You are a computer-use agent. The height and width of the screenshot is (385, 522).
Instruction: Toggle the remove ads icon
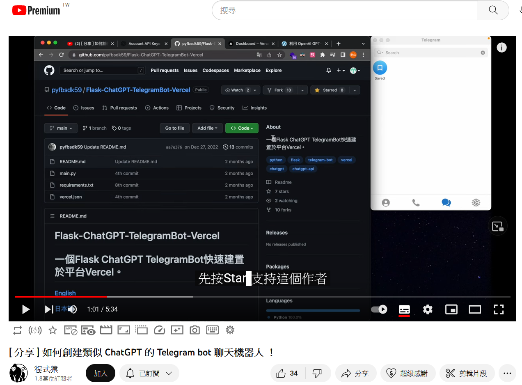click(x=71, y=330)
